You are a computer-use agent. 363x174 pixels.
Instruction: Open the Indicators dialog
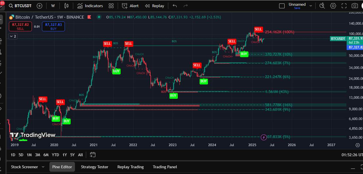[x=90, y=6]
